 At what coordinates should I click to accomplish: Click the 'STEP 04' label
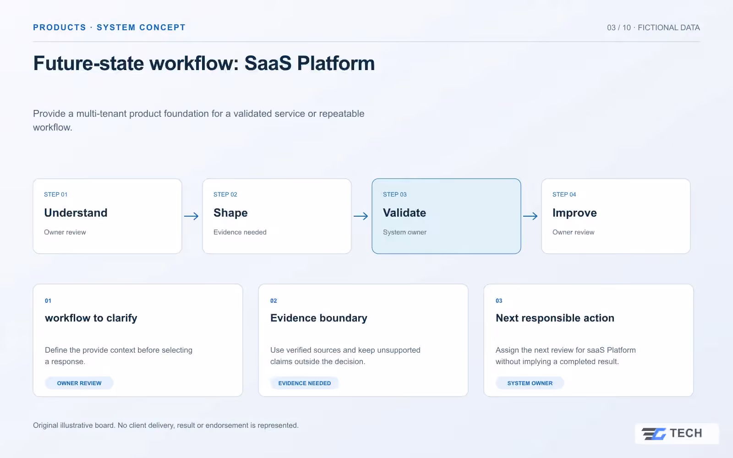pos(564,194)
